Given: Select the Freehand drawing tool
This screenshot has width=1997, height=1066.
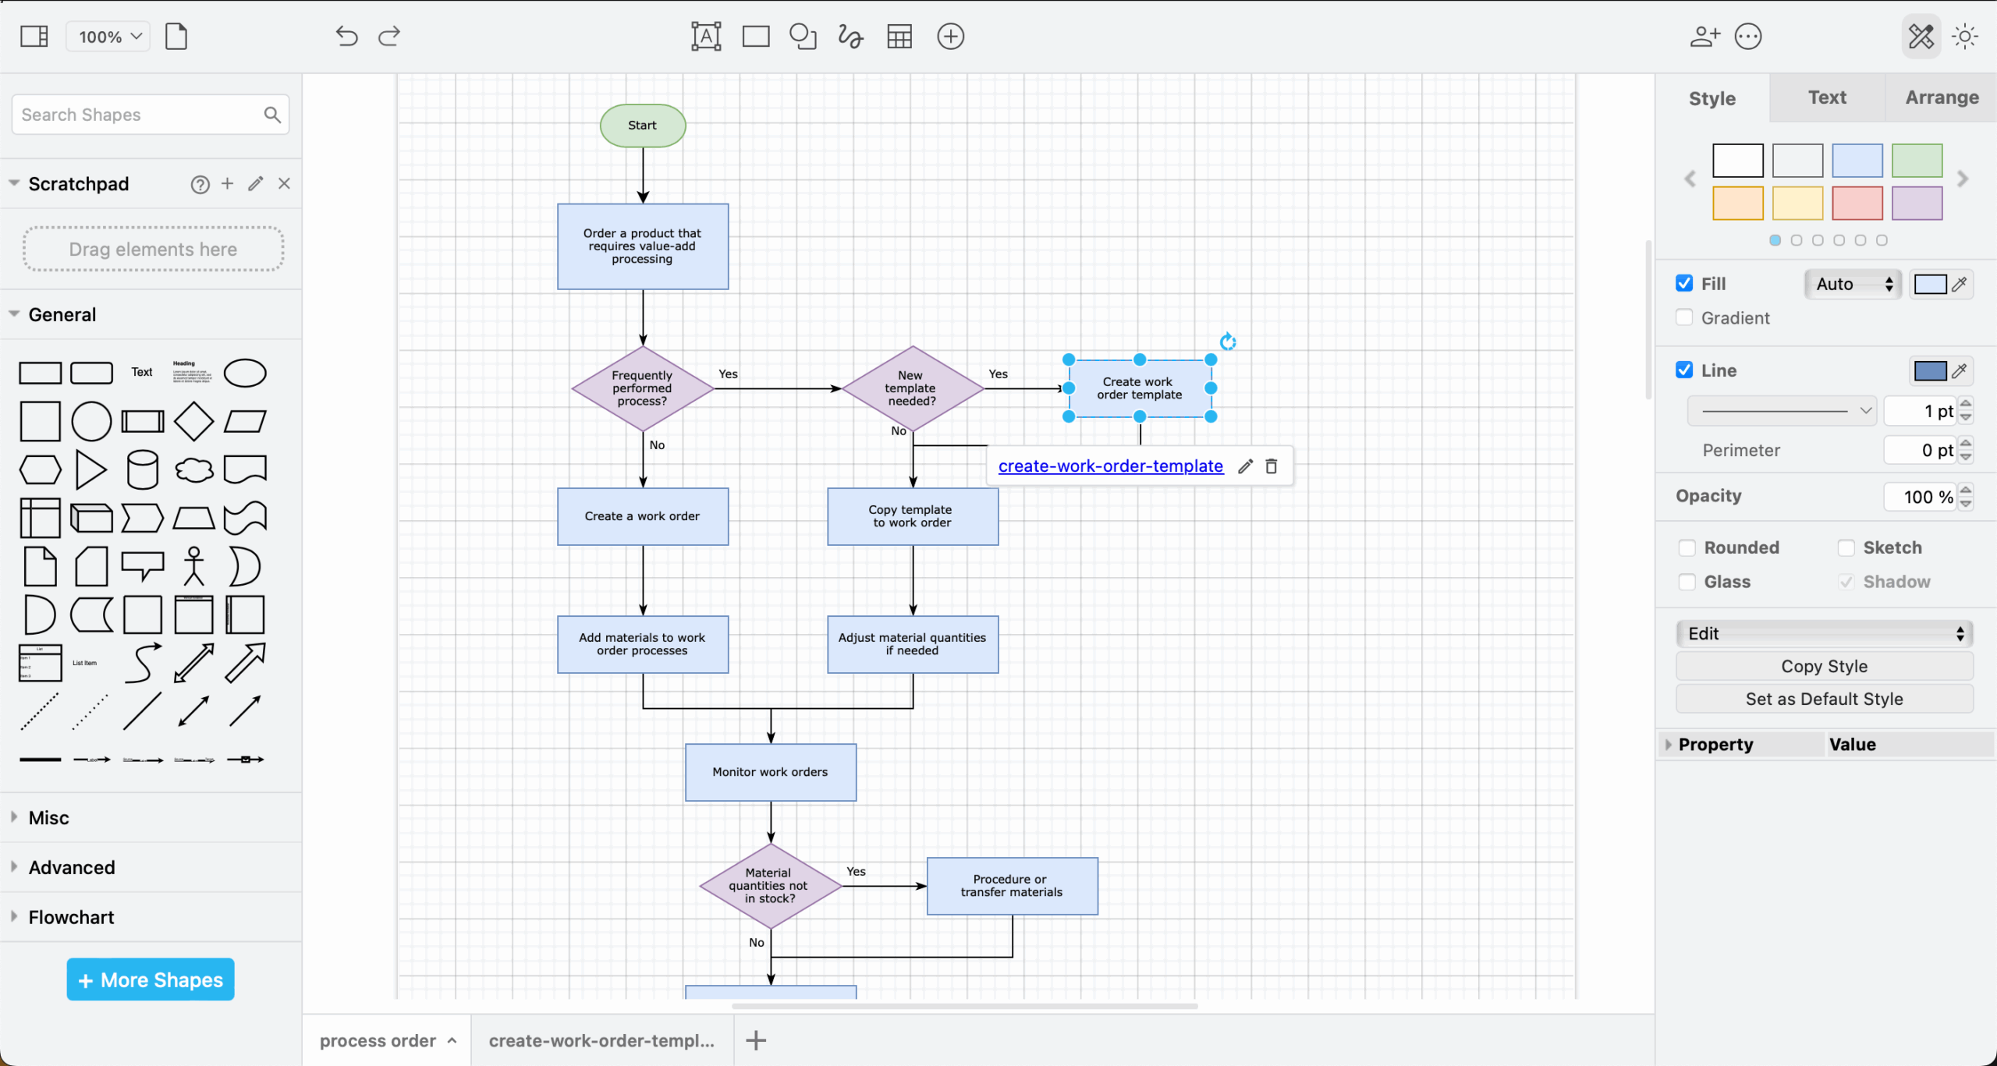Looking at the screenshot, I should coord(850,36).
